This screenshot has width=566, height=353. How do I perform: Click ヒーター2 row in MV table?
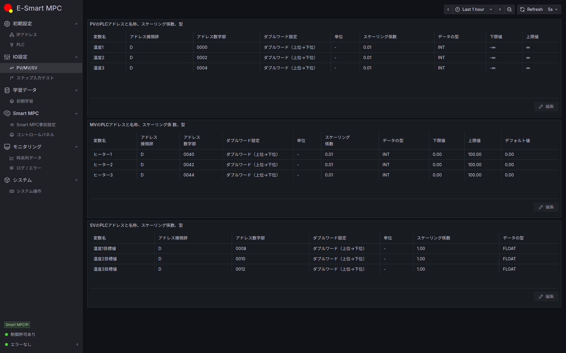point(103,165)
